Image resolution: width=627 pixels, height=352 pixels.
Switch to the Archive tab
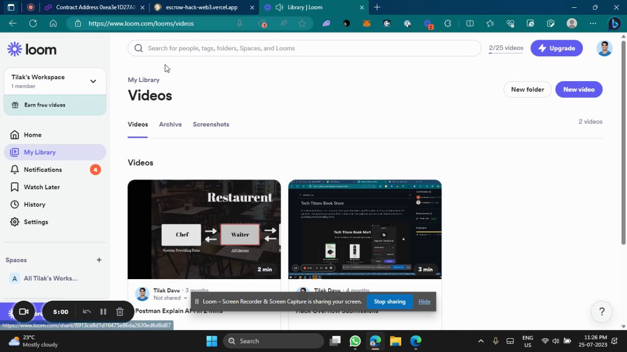(x=170, y=124)
